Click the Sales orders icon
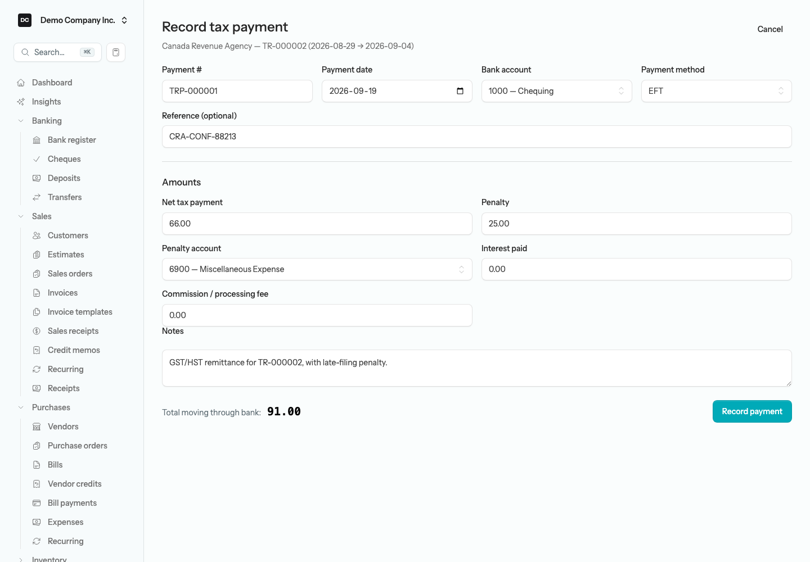 coord(37,274)
